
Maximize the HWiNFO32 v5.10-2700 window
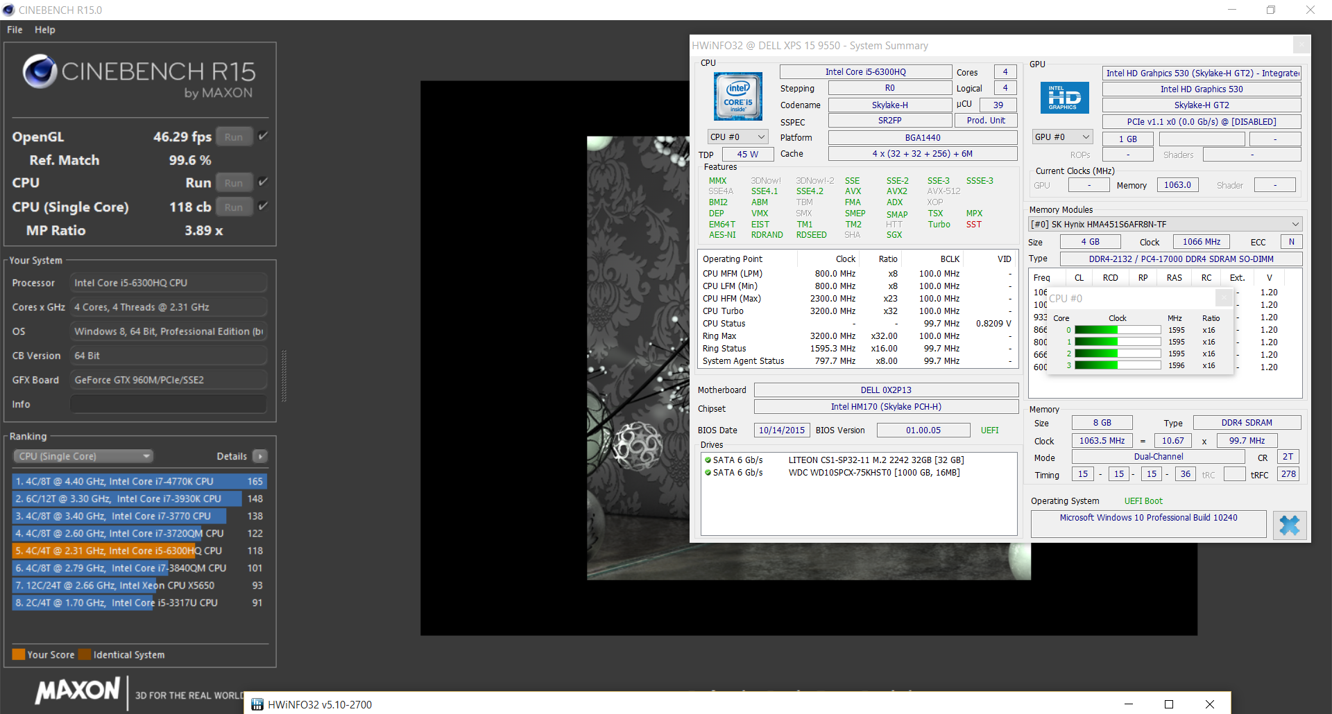1169,704
